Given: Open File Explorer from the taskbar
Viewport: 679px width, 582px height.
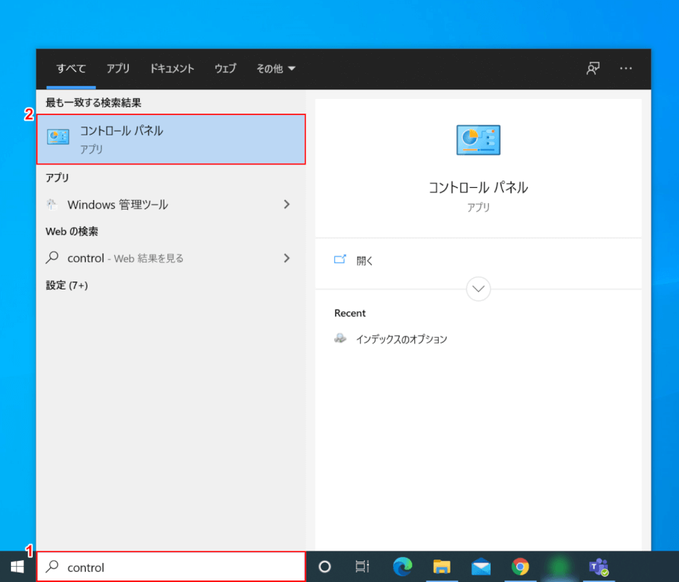Looking at the screenshot, I should [442, 567].
